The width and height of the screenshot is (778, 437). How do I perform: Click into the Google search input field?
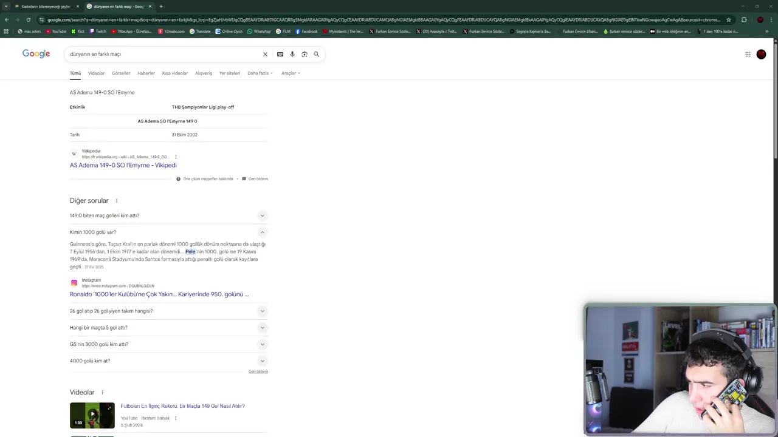[x=164, y=54]
